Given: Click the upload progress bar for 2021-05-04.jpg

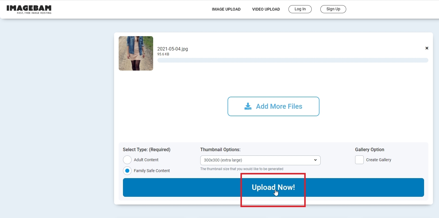Looking at the screenshot, I should coord(293,60).
